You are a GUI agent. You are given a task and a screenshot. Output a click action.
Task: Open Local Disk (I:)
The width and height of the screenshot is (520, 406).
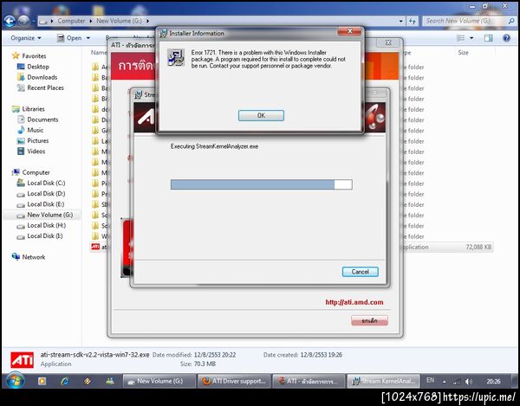click(x=45, y=235)
